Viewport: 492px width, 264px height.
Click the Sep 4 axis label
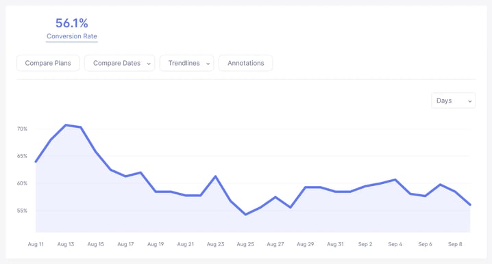click(x=395, y=244)
